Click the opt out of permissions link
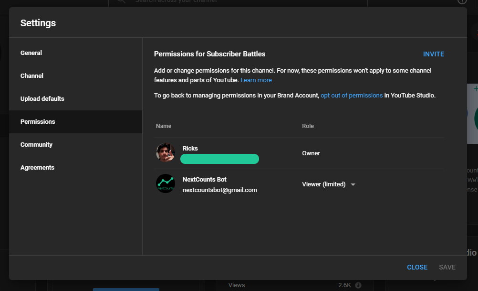Image resolution: width=478 pixels, height=291 pixels. pyautogui.click(x=352, y=95)
